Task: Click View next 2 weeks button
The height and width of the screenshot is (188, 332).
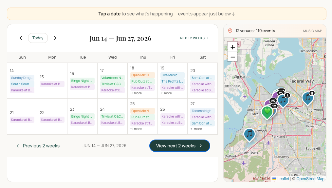Action: pyautogui.click(x=179, y=146)
